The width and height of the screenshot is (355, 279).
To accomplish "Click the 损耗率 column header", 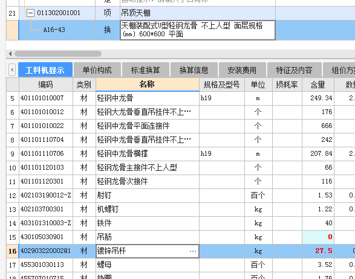I will click(x=287, y=85).
